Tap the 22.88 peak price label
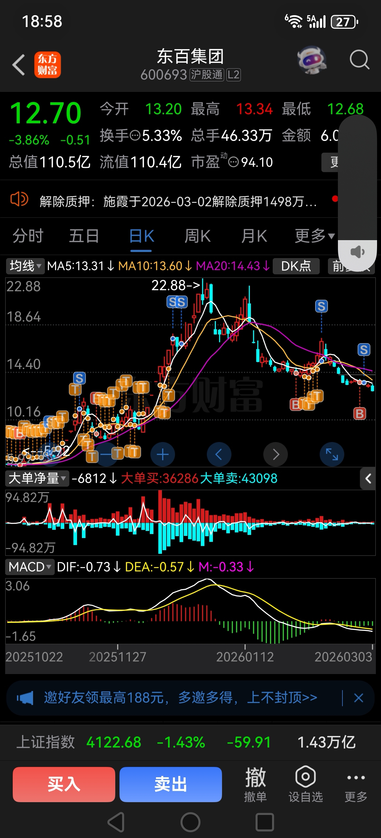Screen dimensions: 381x838 point(176,285)
